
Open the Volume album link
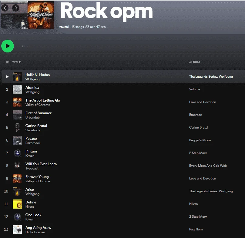click(x=194, y=89)
